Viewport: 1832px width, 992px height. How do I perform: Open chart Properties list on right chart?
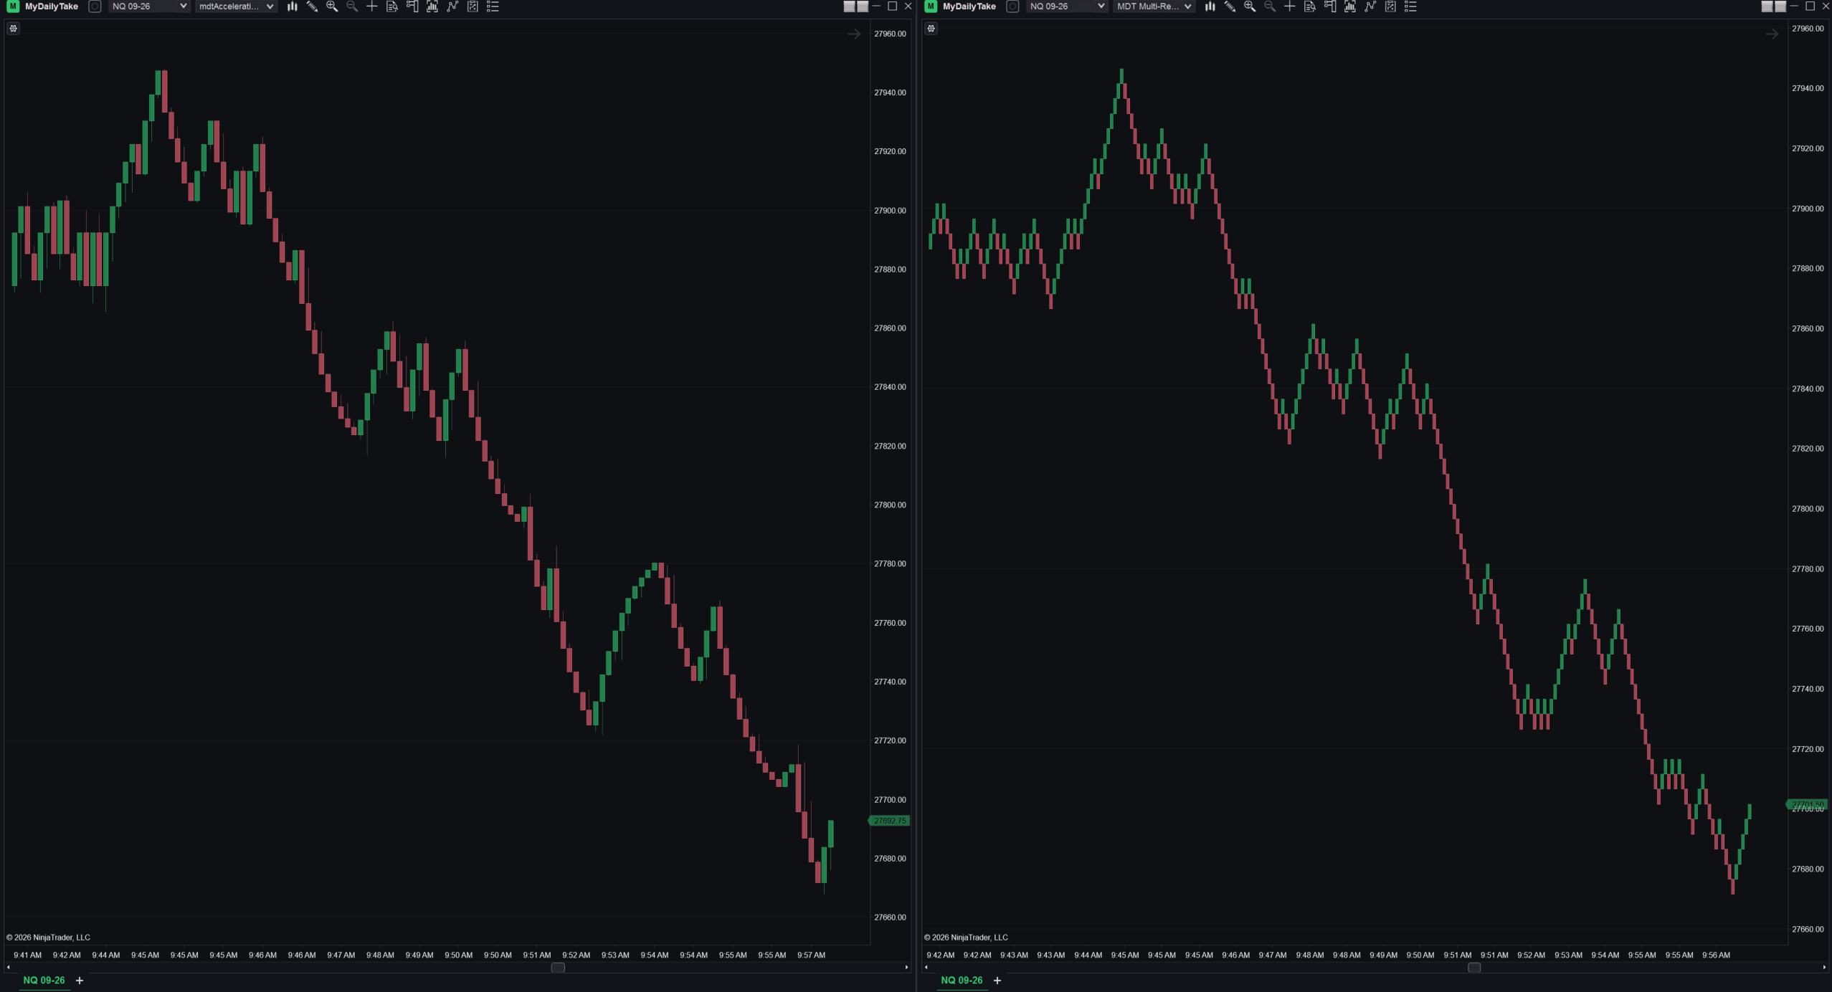(x=1410, y=6)
